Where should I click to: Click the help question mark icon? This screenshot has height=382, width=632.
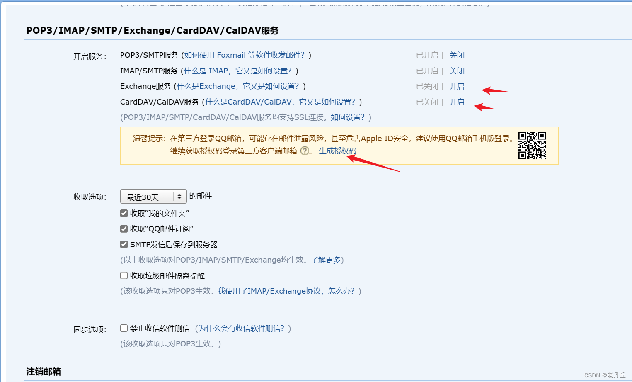[305, 151]
